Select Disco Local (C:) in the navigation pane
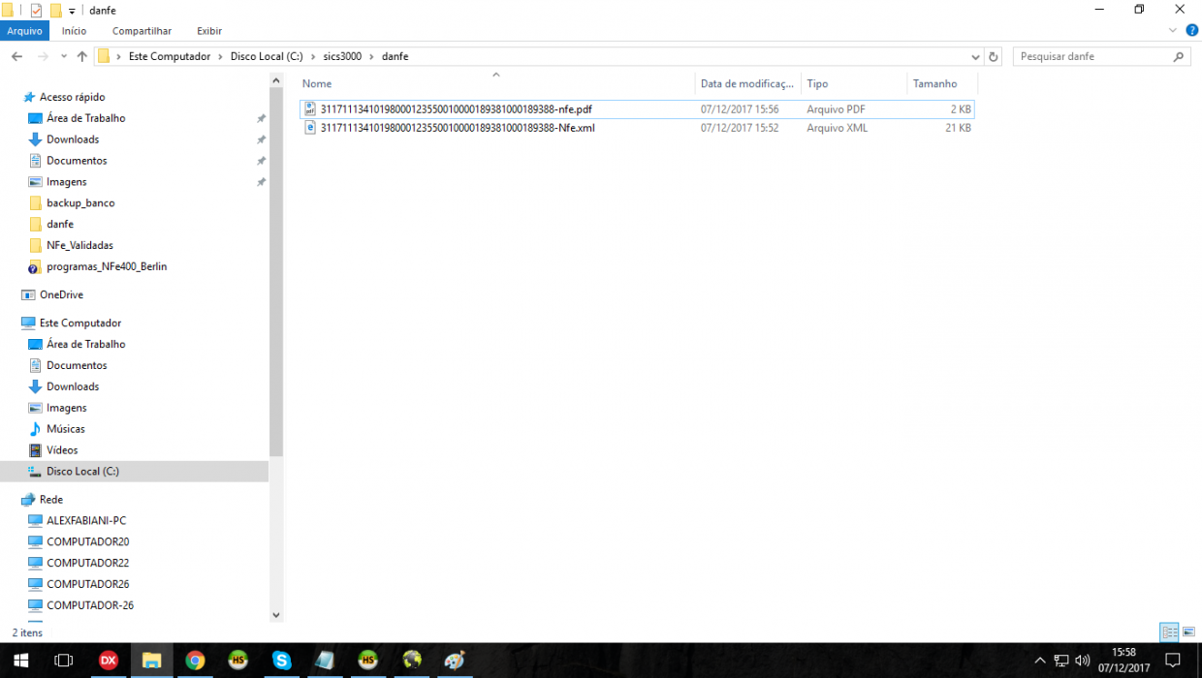This screenshot has height=678, width=1202. point(82,471)
